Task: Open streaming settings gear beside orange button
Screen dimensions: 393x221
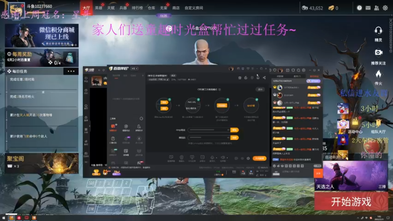Action: [248, 158]
